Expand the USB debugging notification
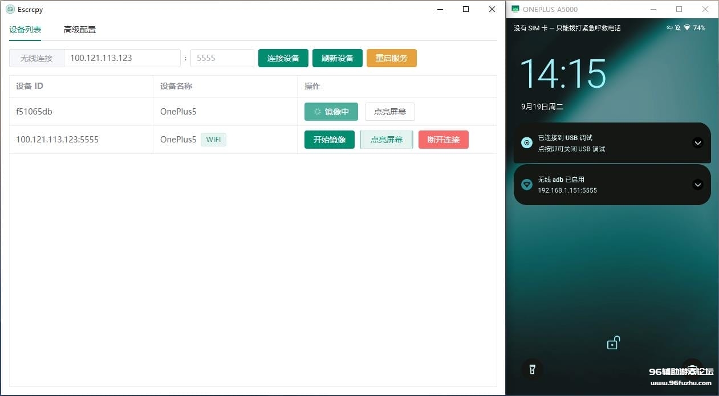Image resolution: width=719 pixels, height=396 pixels. click(x=698, y=143)
